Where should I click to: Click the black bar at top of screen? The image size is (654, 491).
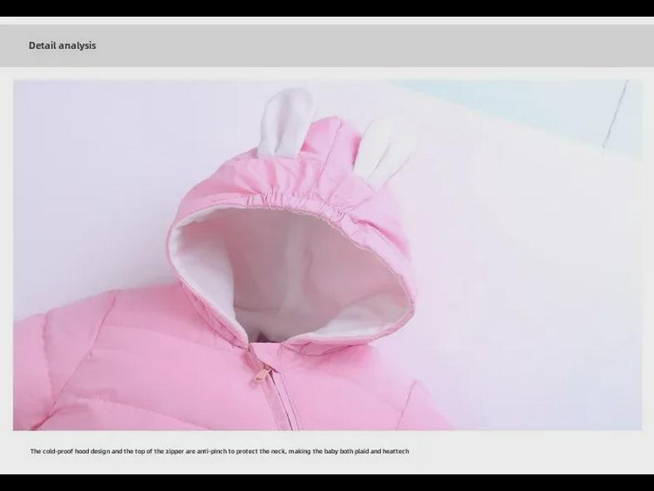click(327, 7)
